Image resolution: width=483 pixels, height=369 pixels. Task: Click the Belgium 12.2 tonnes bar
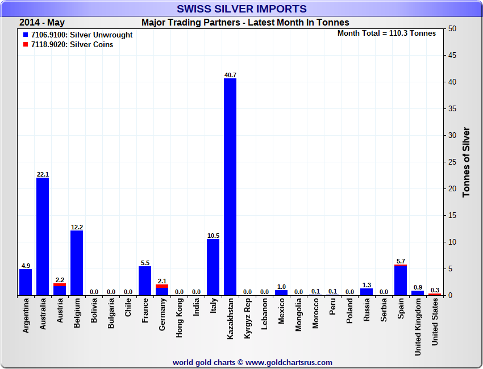click(x=77, y=263)
